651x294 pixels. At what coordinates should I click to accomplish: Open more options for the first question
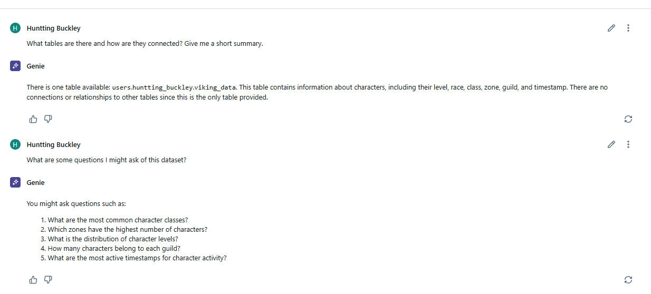pyautogui.click(x=628, y=28)
